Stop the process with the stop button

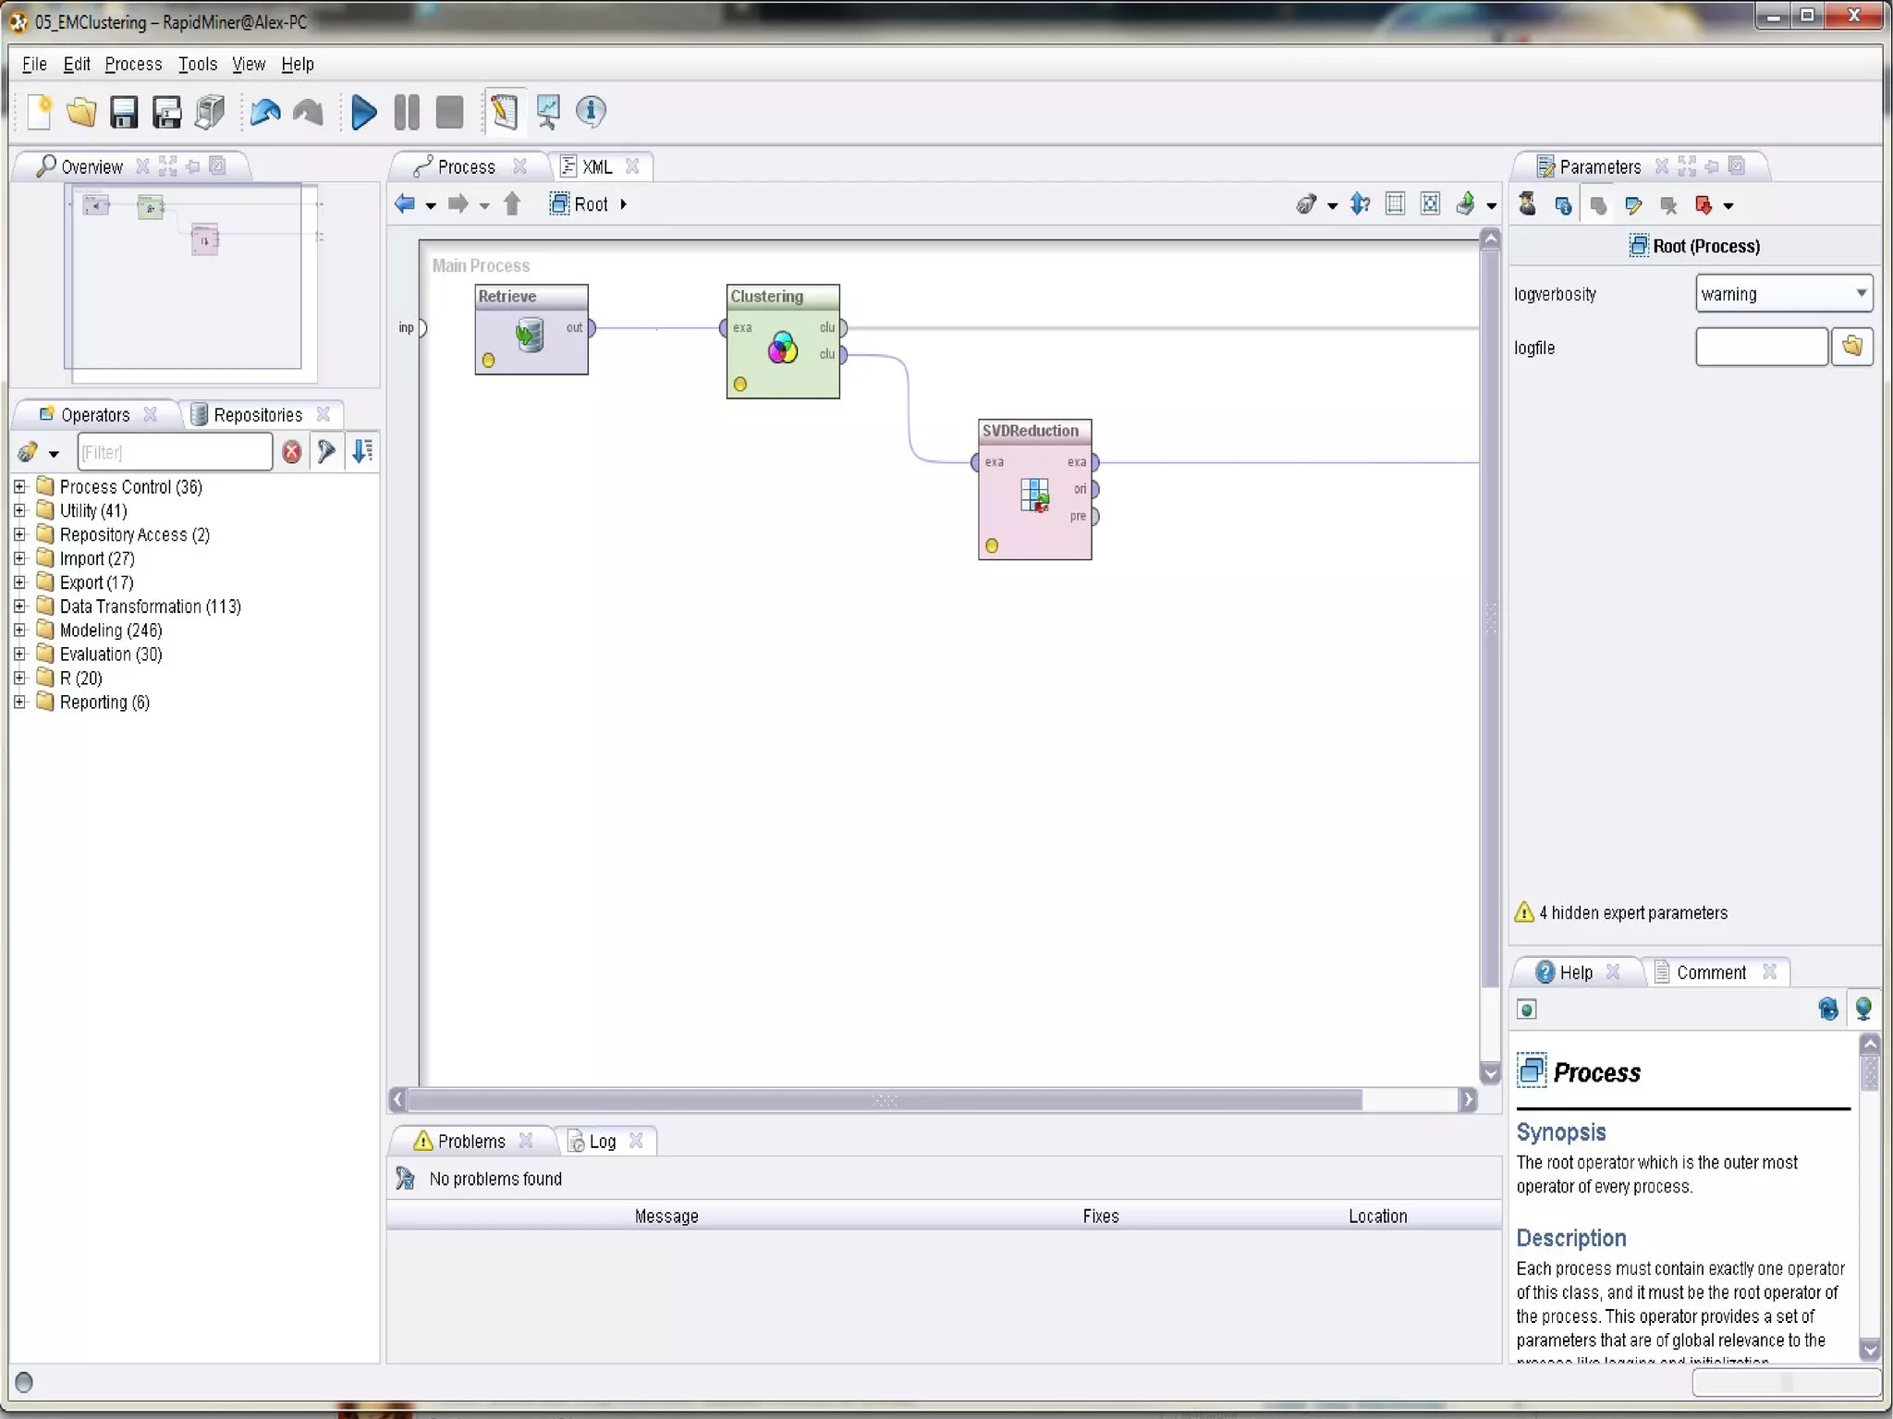pyautogui.click(x=449, y=112)
